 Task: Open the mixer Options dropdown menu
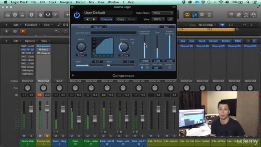[31, 41]
